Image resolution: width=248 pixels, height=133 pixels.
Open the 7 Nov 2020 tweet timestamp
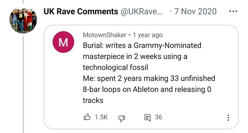point(195,12)
